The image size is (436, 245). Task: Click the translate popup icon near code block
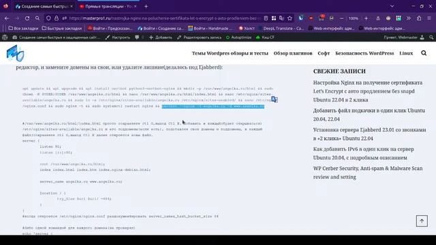(274, 99)
